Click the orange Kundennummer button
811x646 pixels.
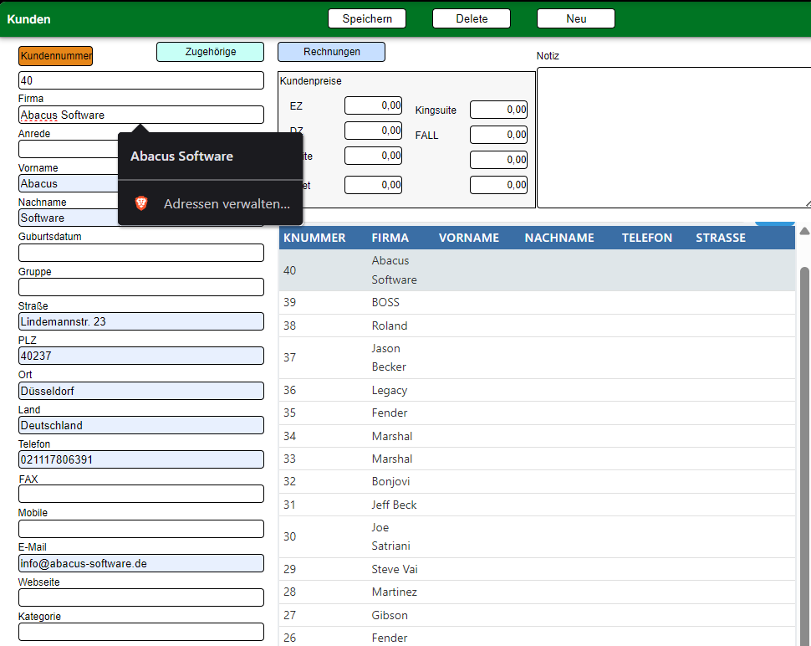55,56
